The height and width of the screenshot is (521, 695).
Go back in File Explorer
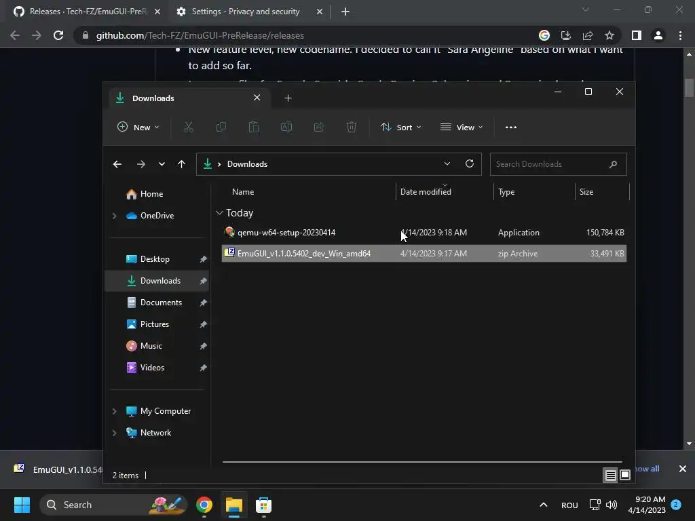click(x=117, y=164)
